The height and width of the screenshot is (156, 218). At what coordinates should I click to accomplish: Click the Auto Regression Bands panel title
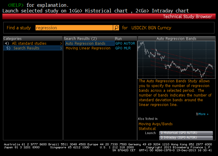176,38
